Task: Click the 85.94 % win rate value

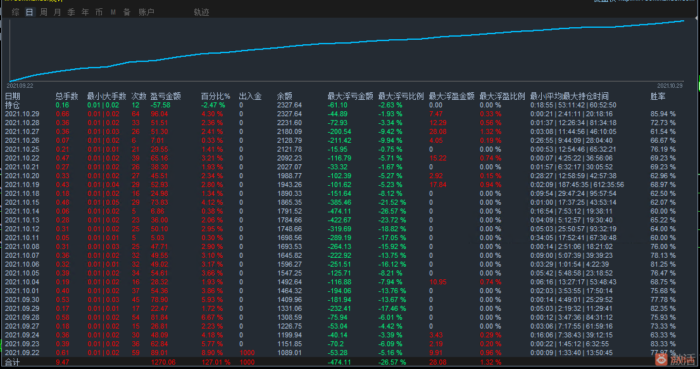Action: (x=663, y=114)
